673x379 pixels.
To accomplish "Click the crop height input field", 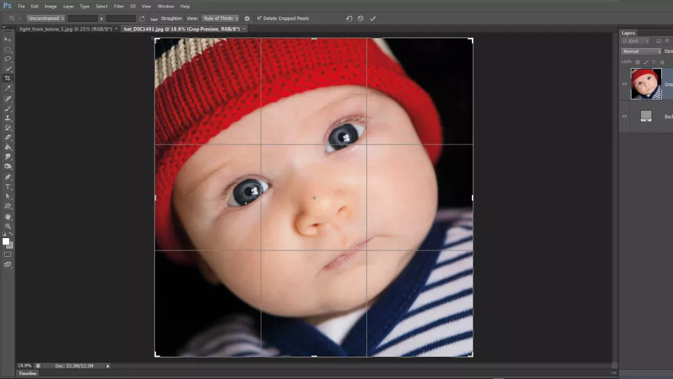I will coord(121,19).
